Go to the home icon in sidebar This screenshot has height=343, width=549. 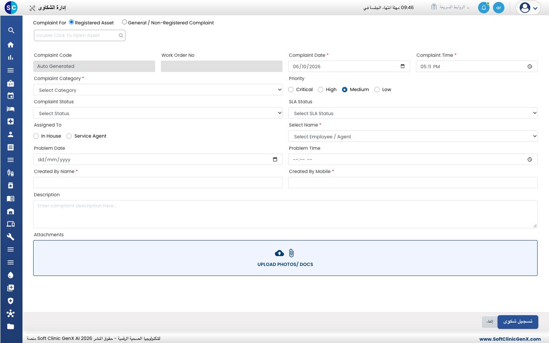(x=11, y=45)
